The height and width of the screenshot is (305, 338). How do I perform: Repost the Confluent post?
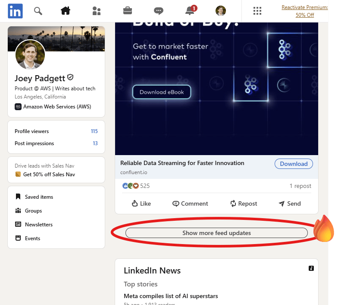[244, 203]
